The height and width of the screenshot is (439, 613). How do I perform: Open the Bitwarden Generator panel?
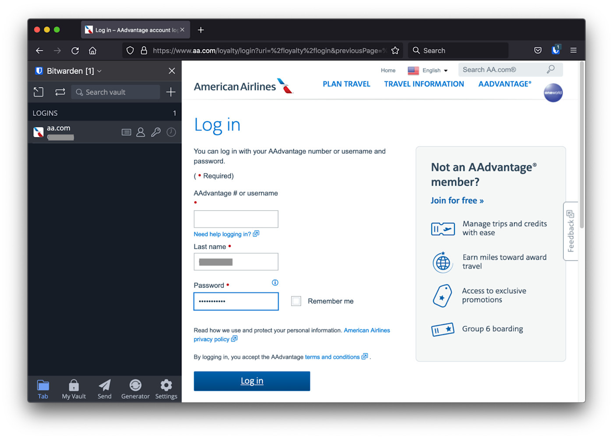pyautogui.click(x=135, y=389)
